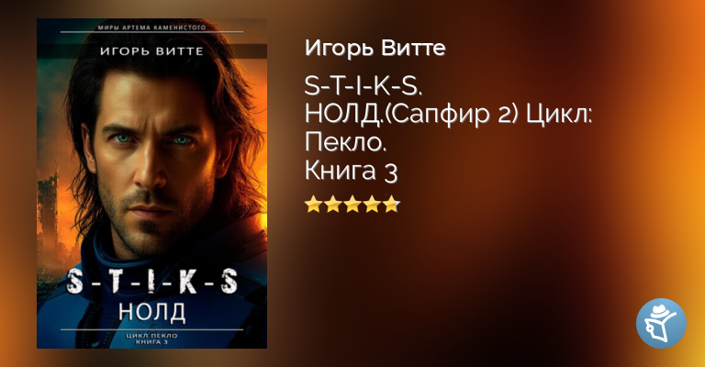This screenshot has height=367, width=705.
Task: Click the fifth rating star
Action: click(x=391, y=205)
